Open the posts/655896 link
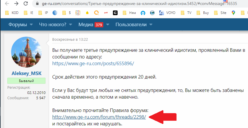The height and width of the screenshot is (128, 248). click(93, 63)
